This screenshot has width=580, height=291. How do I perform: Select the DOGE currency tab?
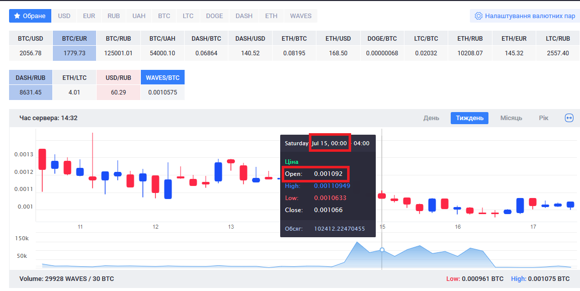pos(214,16)
